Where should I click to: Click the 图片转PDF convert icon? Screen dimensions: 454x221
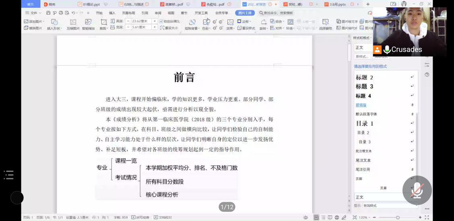pyautogui.click(x=347, y=28)
